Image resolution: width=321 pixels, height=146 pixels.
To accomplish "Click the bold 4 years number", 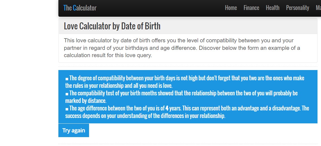I will click(167, 108).
